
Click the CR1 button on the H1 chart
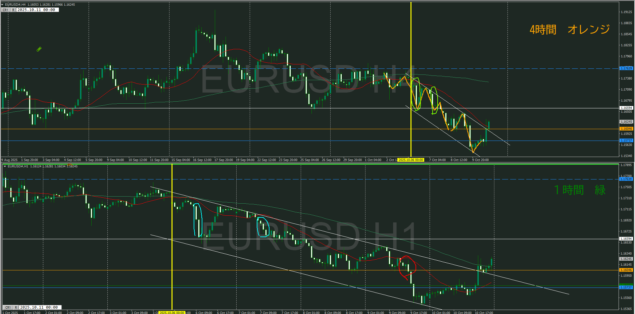pyautogui.click(x=8, y=307)
